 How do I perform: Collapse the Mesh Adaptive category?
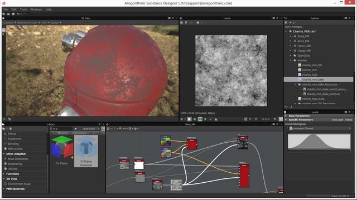(4, 154)
